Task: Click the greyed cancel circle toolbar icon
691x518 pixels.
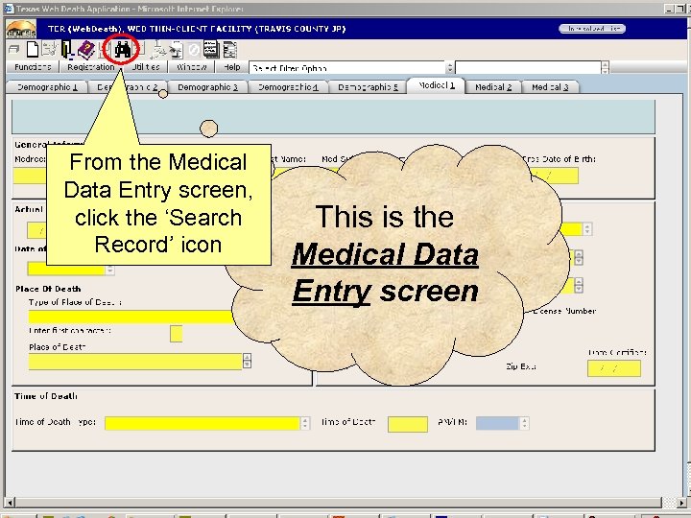Action: pos(194,50)
